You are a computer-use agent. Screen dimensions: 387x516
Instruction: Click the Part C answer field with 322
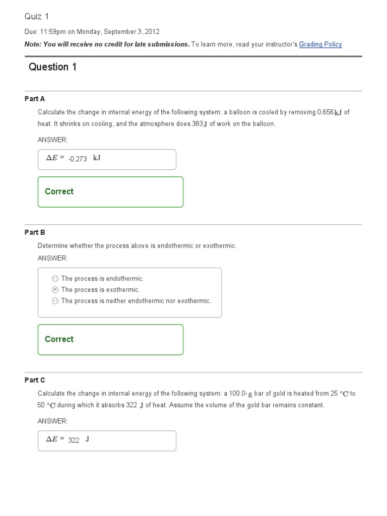(107, 440)
